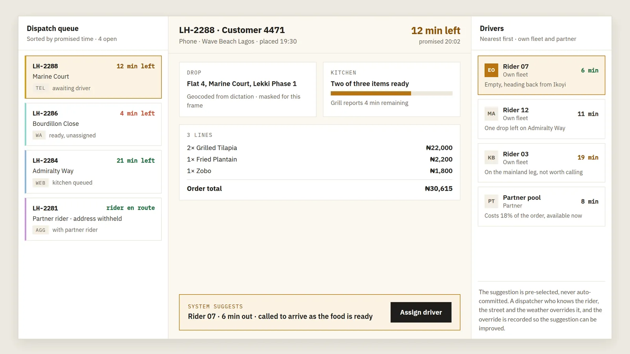
Task: Click the header '12 min left' countdown
Action: click(x=435, y=31)
